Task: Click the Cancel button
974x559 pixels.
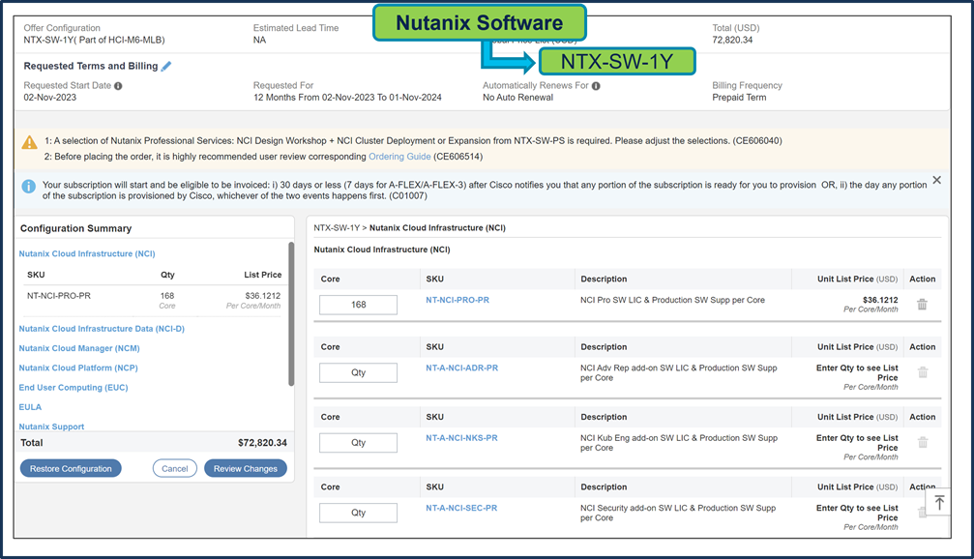Action: [174, 468]
